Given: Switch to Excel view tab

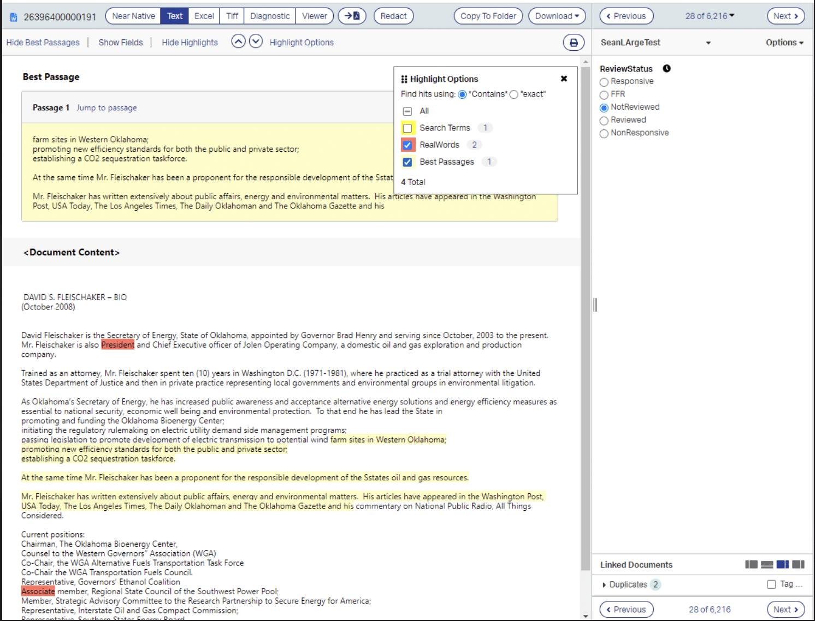Looking at the screenshot, I should click(x=204, y=16).
